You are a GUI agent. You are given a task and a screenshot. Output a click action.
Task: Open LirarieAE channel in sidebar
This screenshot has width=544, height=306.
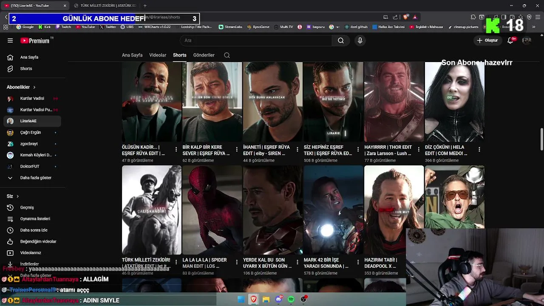(32, 121)
